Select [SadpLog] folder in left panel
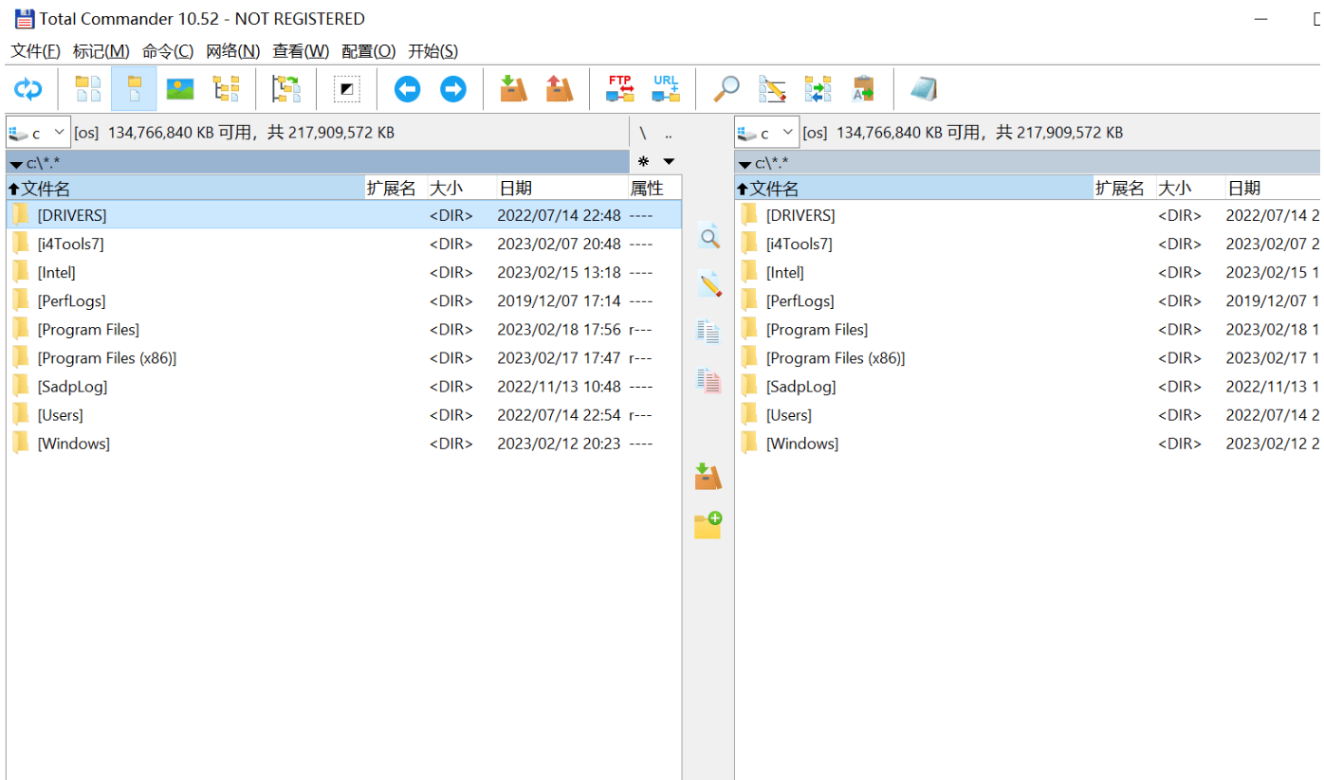This screenshot has height=780, width=1324. pyautogui.click(x=343, y=386)
